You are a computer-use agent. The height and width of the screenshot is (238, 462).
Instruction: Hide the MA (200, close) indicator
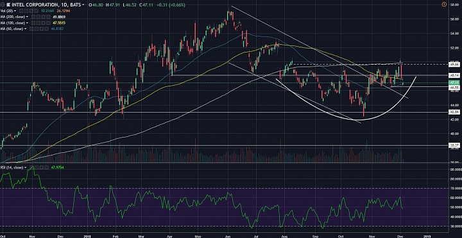(x=33, y=17)
